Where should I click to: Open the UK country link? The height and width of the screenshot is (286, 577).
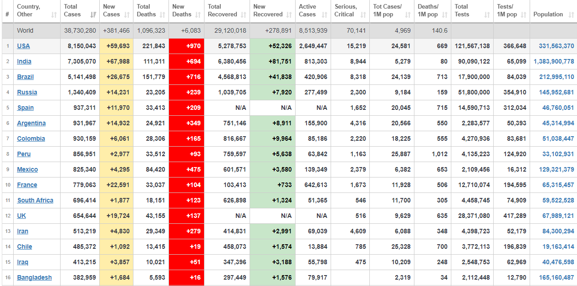(x=22, y=216)
